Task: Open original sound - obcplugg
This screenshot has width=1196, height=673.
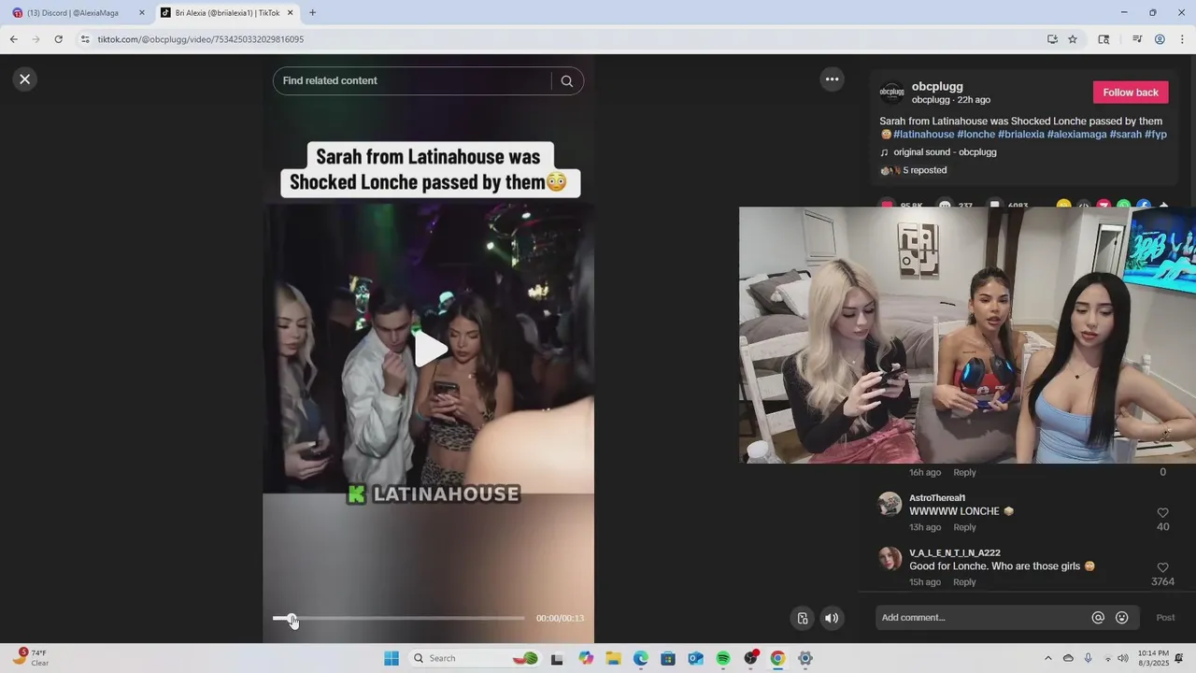Action: click(x=945, y=152)
